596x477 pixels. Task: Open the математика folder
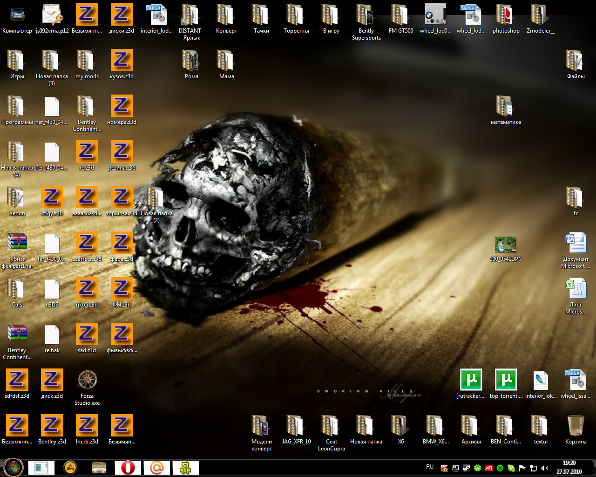point(506,111)
